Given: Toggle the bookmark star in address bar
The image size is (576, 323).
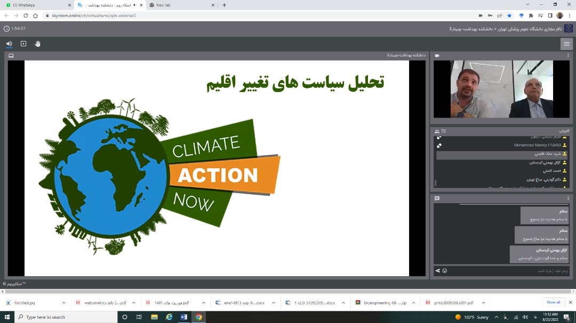Looking at the screenshot, I should coord(509,15).
